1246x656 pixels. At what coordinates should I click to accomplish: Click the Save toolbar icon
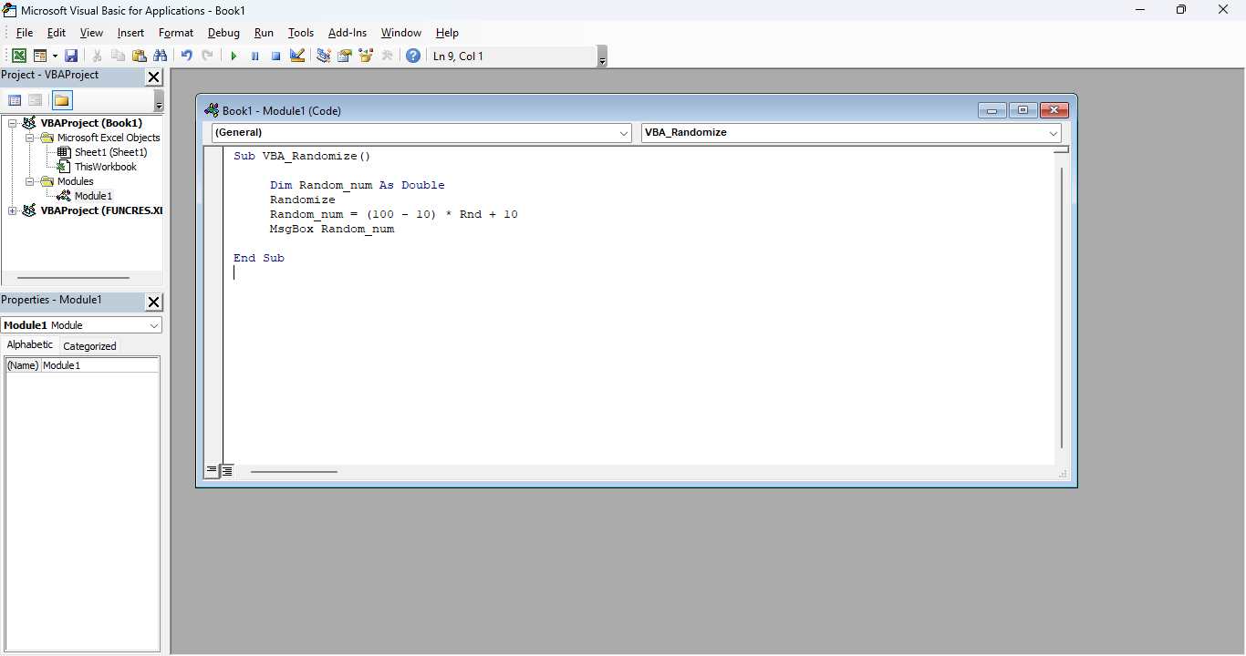(71, 55)
